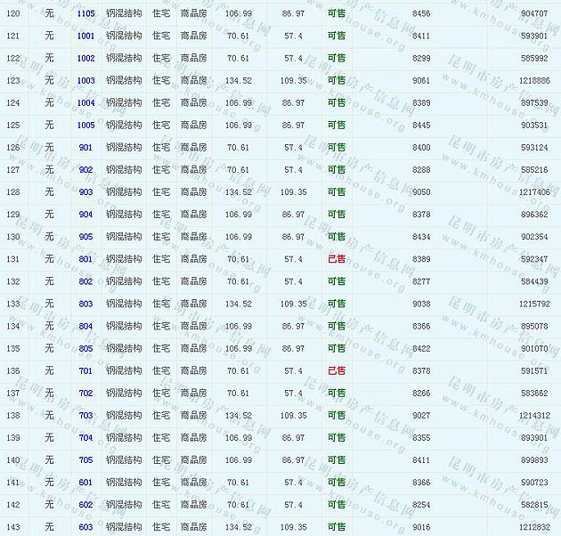Select total price 1218886 cell
Viewport: 561px width, 536px height.
point(534,81)
